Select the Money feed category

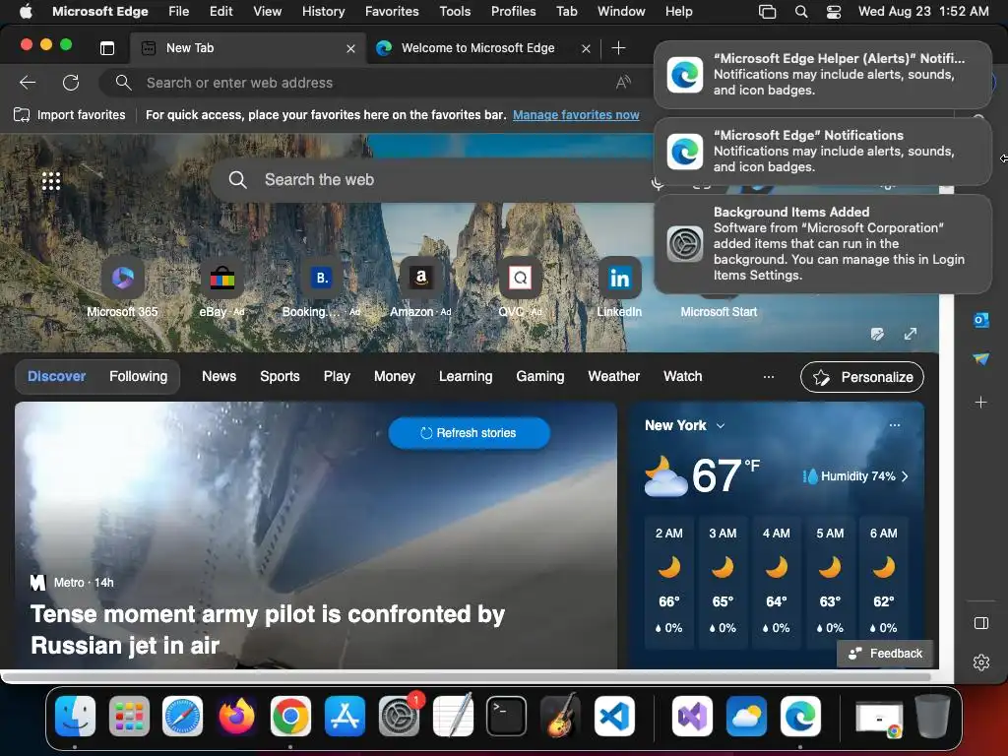tap(394, 377)
